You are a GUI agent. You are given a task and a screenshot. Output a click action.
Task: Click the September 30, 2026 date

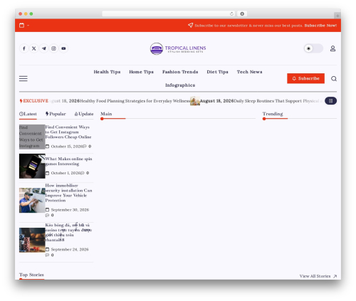pos(70,210)
